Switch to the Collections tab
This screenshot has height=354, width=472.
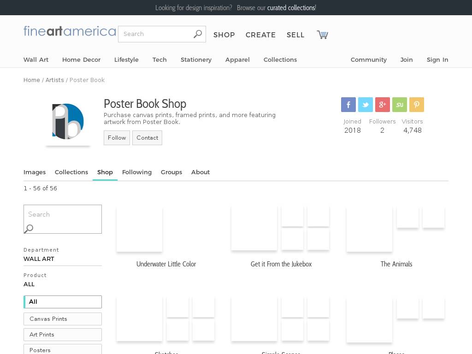coord(71,172)
